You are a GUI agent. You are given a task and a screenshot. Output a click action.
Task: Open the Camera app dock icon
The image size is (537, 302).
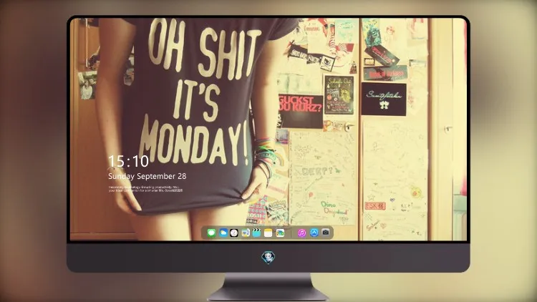(x=326, y=233)
